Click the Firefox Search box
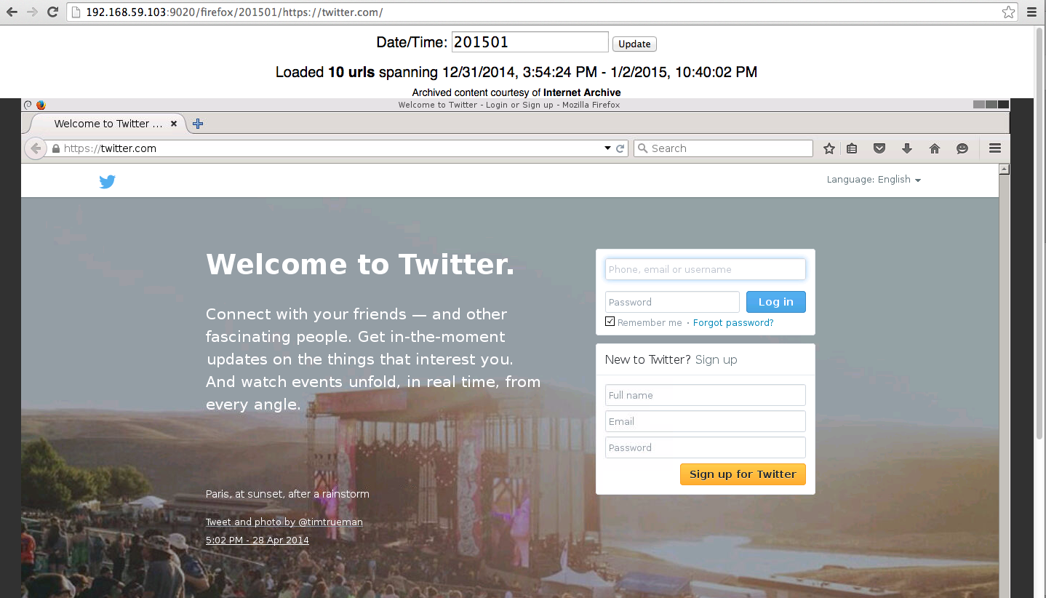This screenshot has height=598, width=1046. coord(723,148)
